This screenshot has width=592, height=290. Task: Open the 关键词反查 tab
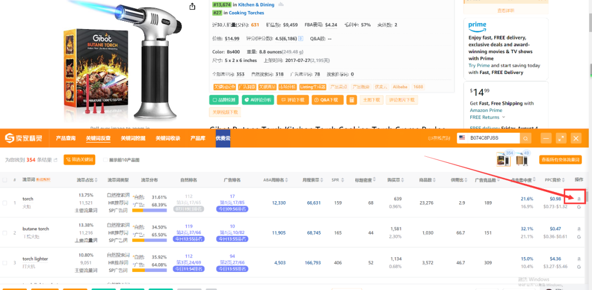coord(98,138)
